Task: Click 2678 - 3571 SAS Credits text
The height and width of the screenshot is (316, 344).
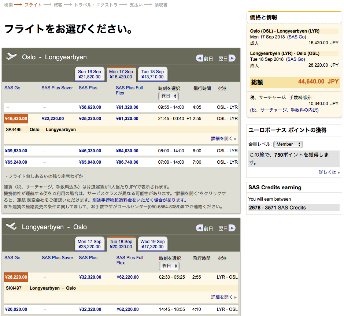Action: coord(277,208)
